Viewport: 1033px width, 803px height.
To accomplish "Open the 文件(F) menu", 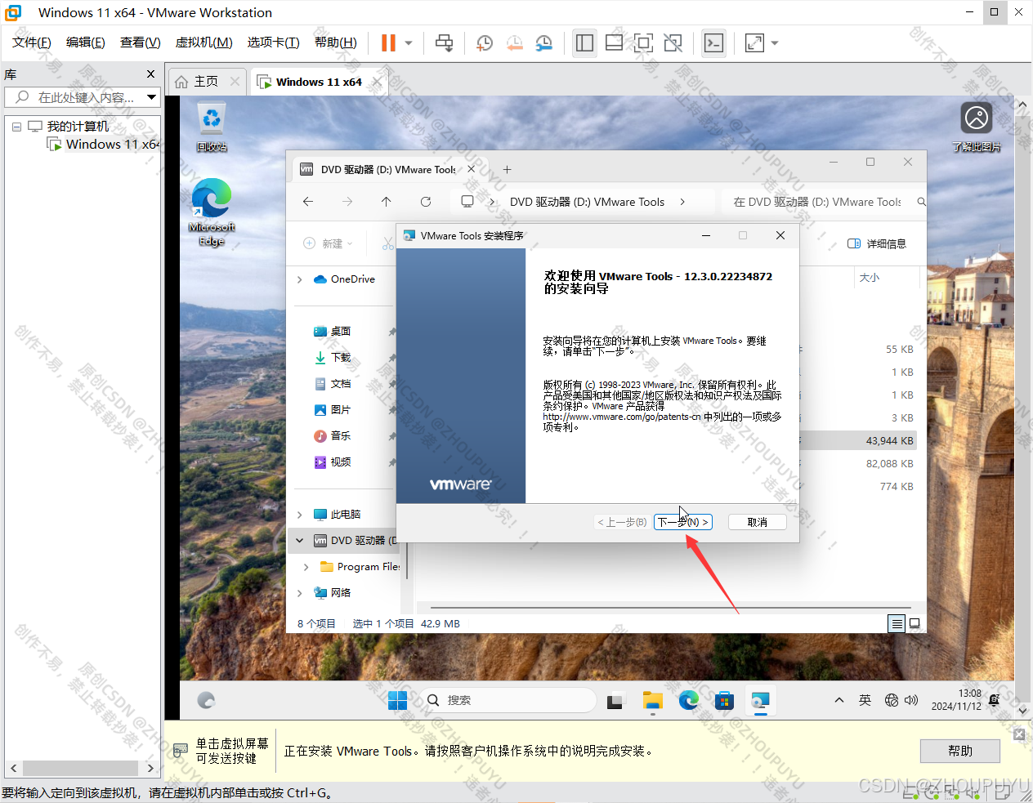I will (x=32, y=42).
